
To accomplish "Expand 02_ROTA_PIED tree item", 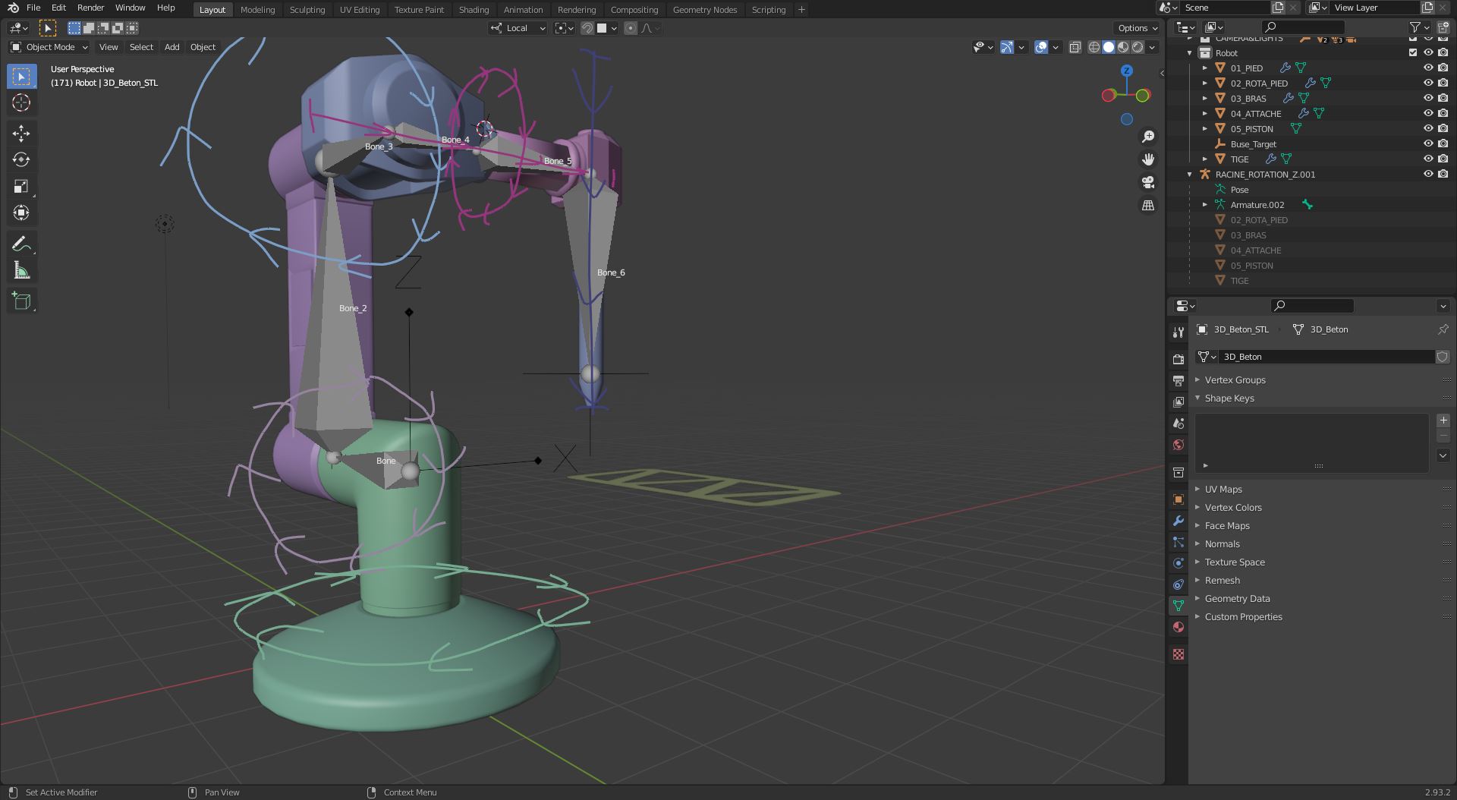I will point(1204,83).
